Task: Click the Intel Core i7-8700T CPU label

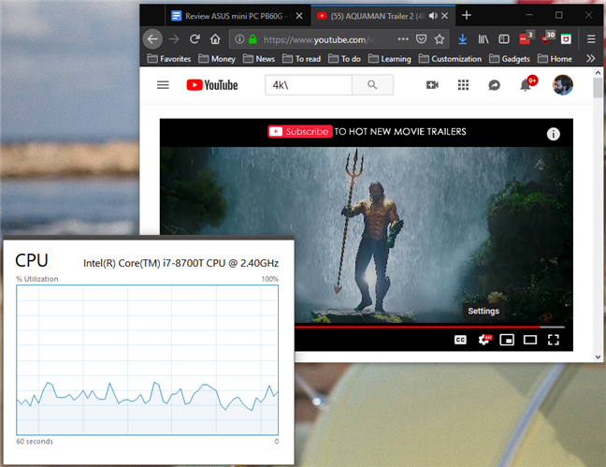Action: pos(180,263)
